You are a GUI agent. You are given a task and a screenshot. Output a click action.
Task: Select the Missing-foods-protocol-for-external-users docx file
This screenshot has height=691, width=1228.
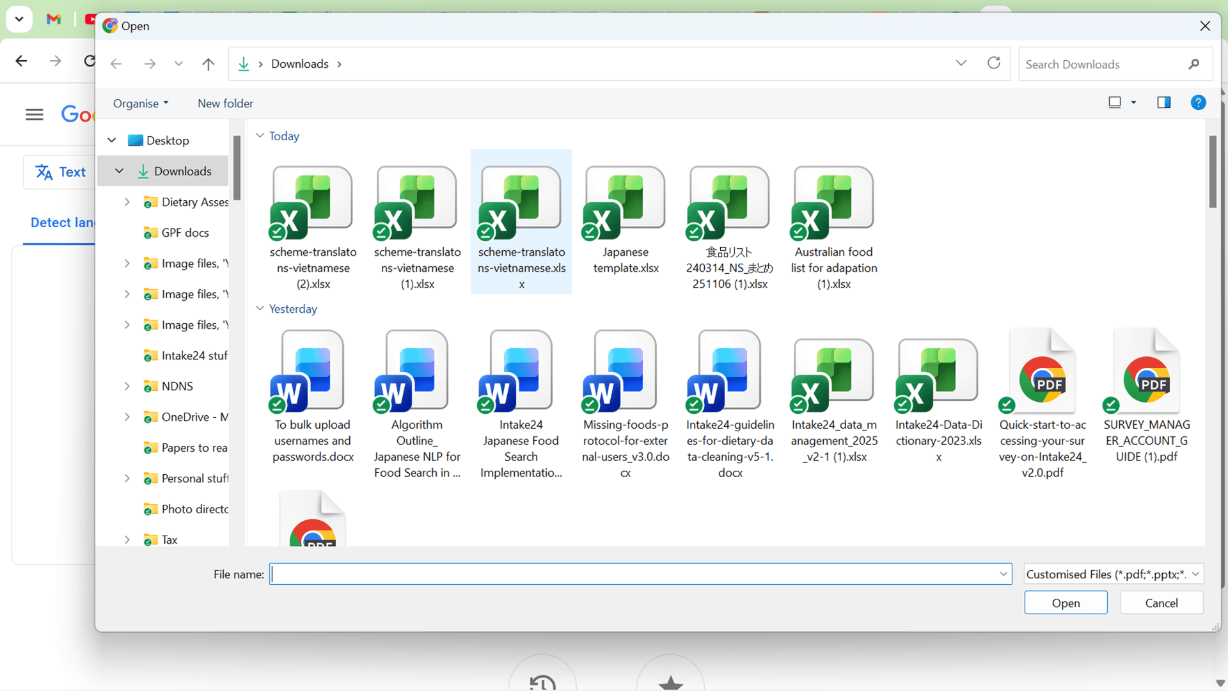(x=625, y=403)
